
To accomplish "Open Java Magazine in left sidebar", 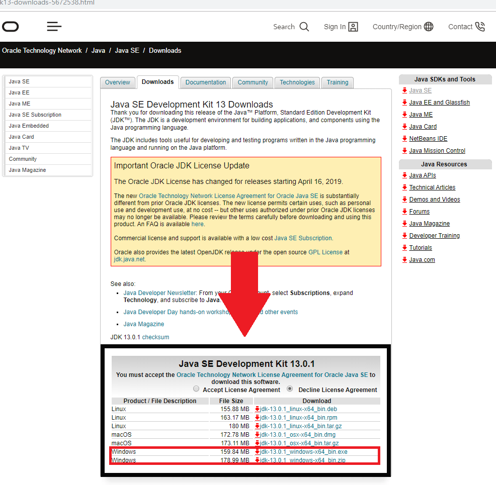I will (48, 170).
